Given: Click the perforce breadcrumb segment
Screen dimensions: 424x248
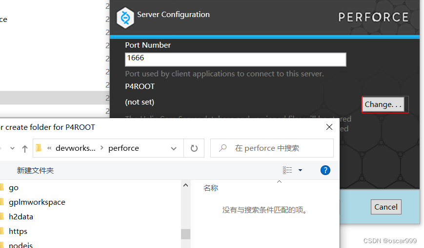Looking at the screenshot, I should click(123, 148).
